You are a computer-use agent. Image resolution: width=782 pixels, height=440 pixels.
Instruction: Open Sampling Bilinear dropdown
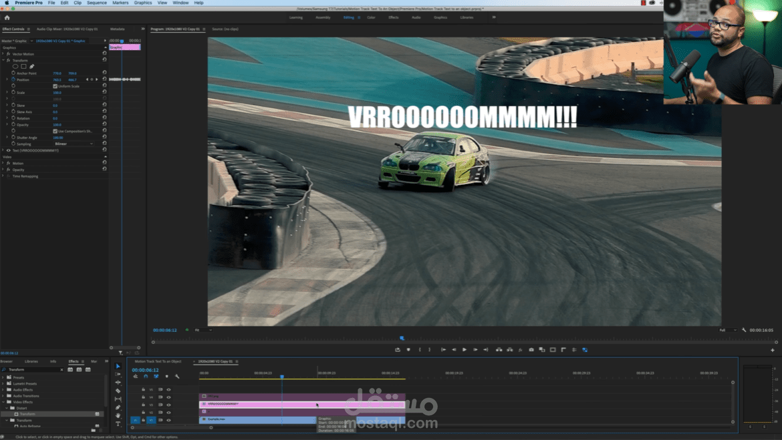74,144
